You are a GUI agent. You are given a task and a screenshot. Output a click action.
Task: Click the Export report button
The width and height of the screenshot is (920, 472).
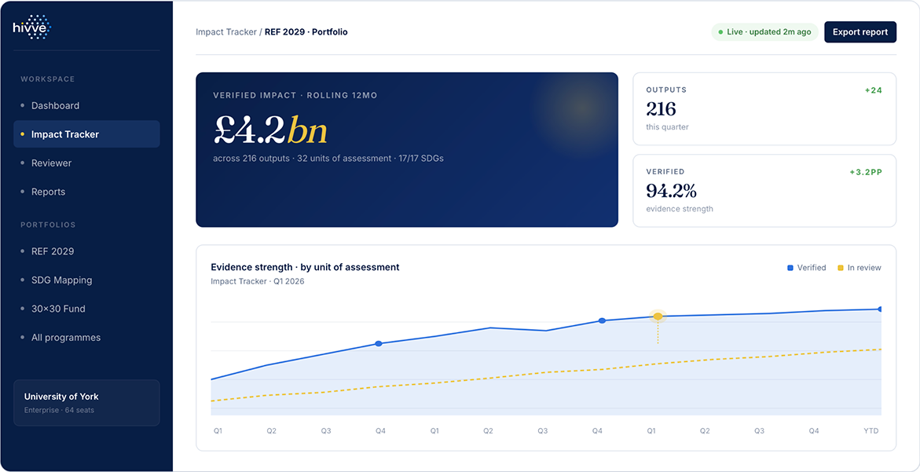click(860, 32)
